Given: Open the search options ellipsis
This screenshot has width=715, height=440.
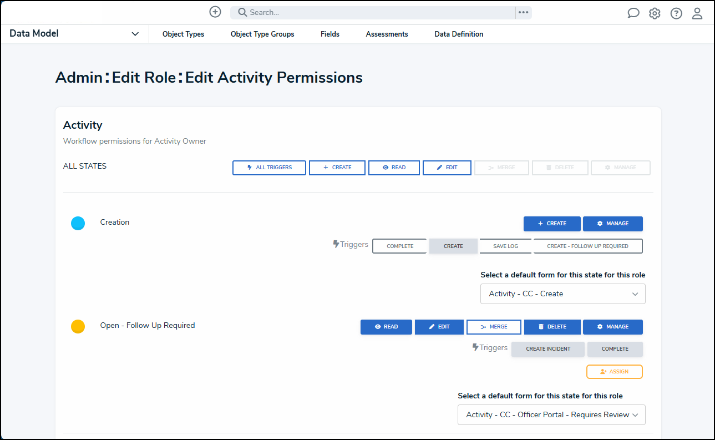Looking at the screenshot, I should coord(524,12).
